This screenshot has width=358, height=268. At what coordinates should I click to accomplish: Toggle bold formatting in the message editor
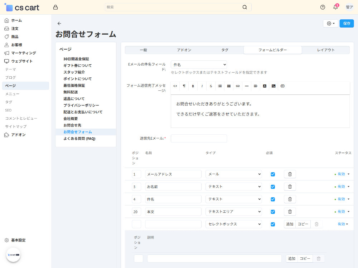193,86
